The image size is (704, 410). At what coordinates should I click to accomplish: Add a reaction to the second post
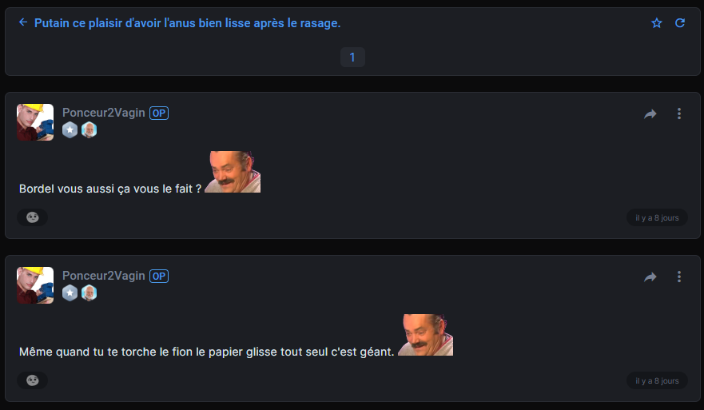[32, 380]
